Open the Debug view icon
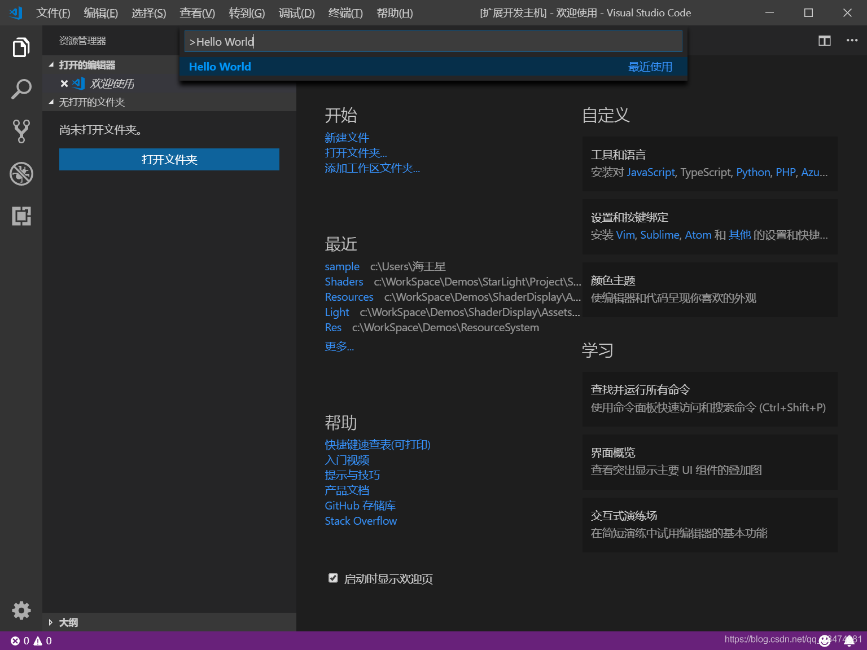Image resolution: width=867 pixels, height=650 pixels. (21, 174)
